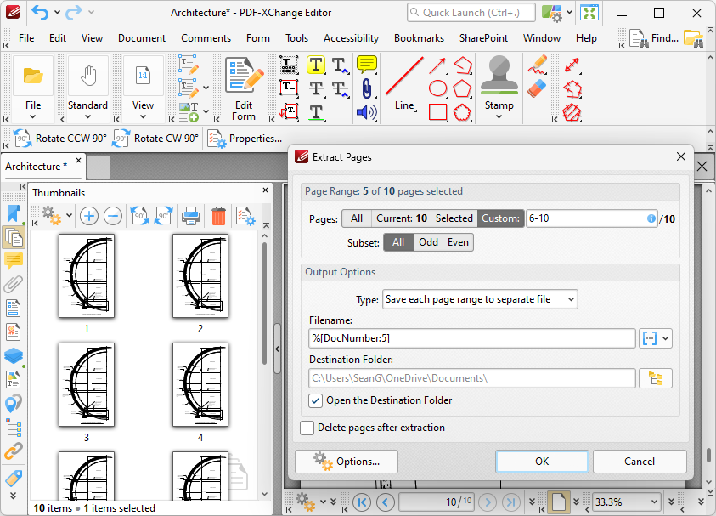Expand the filename macro dropdown
This screenshot has height=516, width=716.
[657, 338]
